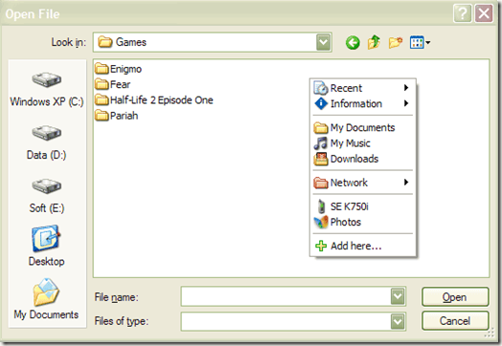Open the Network submenu

point(363,183)
